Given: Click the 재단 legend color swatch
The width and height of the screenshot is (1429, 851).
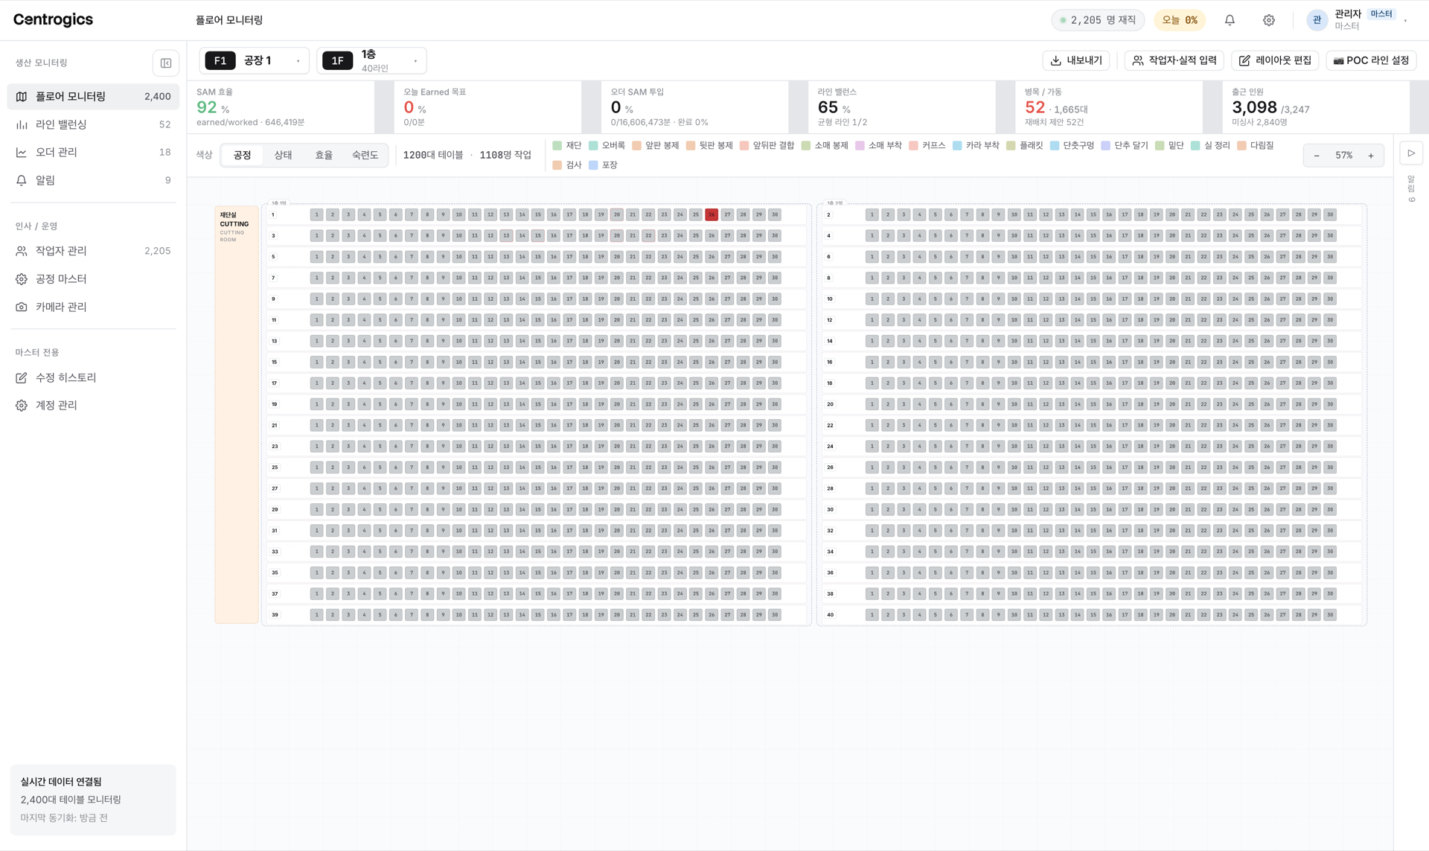Looking at the screenshot, I should [x=557, y=146].
